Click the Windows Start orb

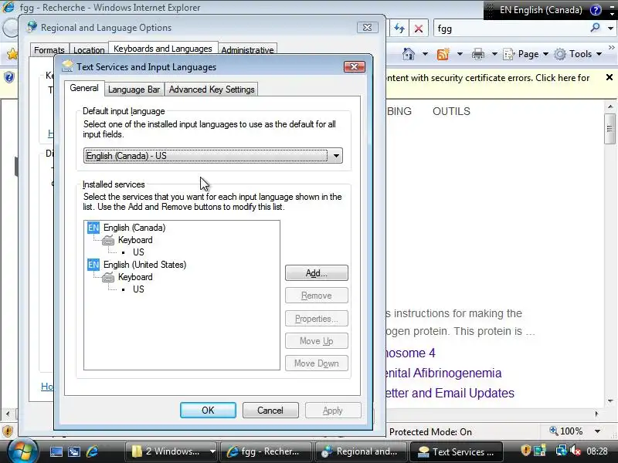pos(23,451)
